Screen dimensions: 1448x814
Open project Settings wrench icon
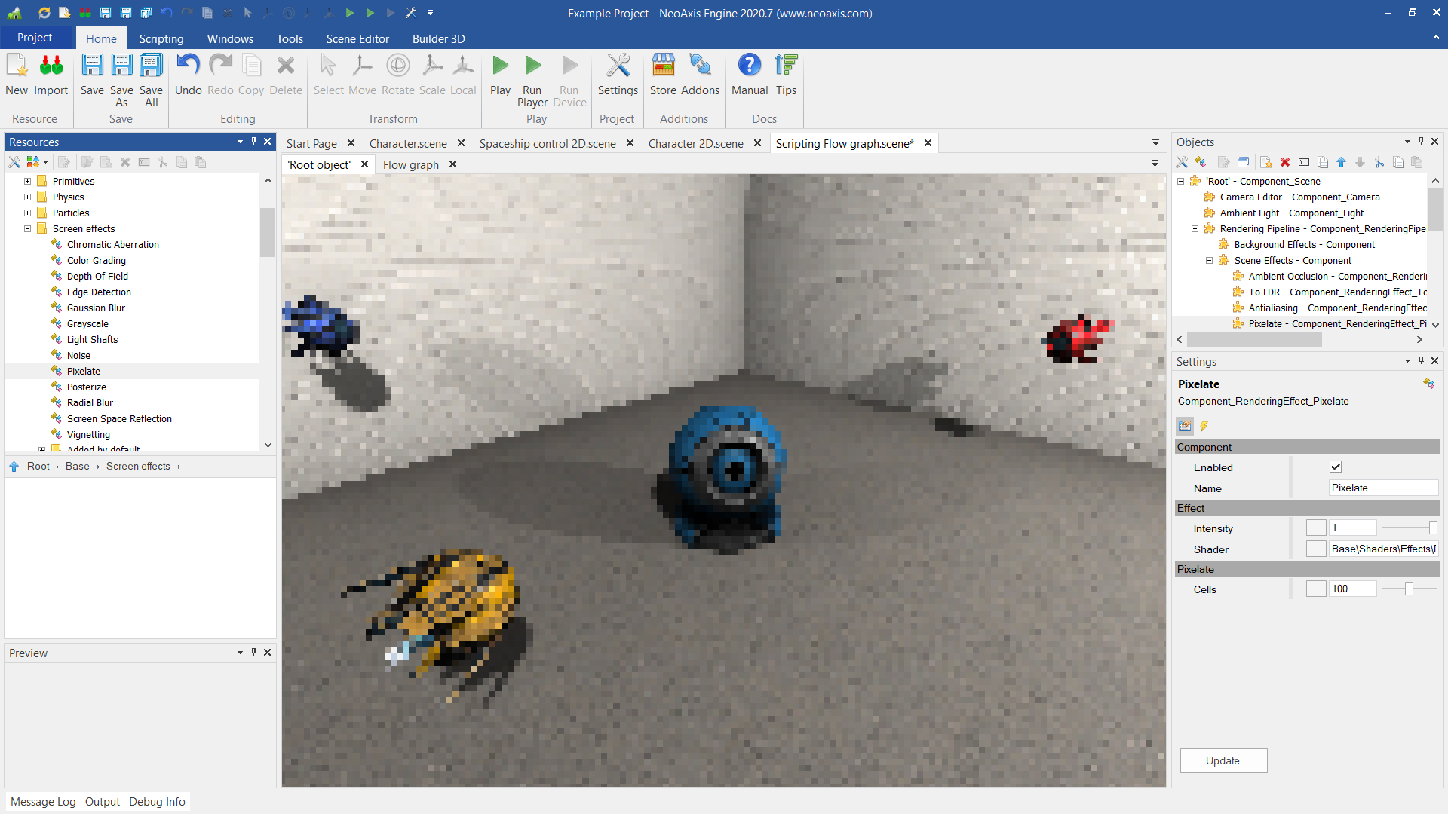coord(618,66)
